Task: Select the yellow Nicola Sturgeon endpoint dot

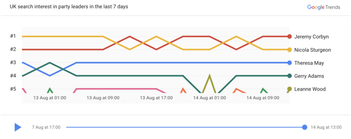Action: 289,50
